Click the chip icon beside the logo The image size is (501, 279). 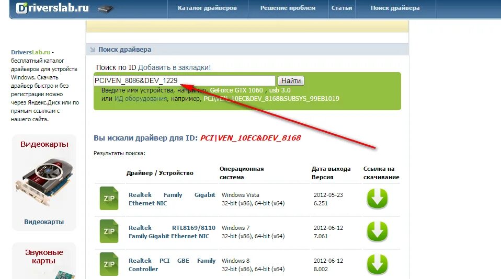pos(106,9)
